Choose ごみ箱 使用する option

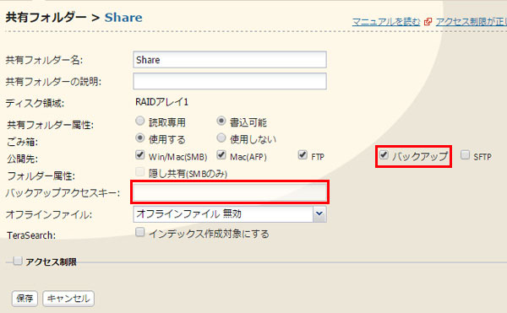139,138
